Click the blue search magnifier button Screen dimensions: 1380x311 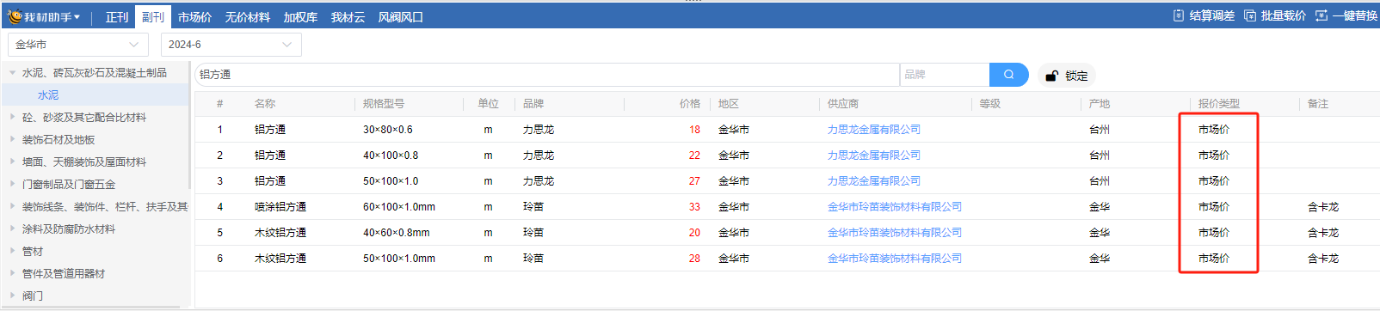pyautogui.click(x=1009, y=75)
